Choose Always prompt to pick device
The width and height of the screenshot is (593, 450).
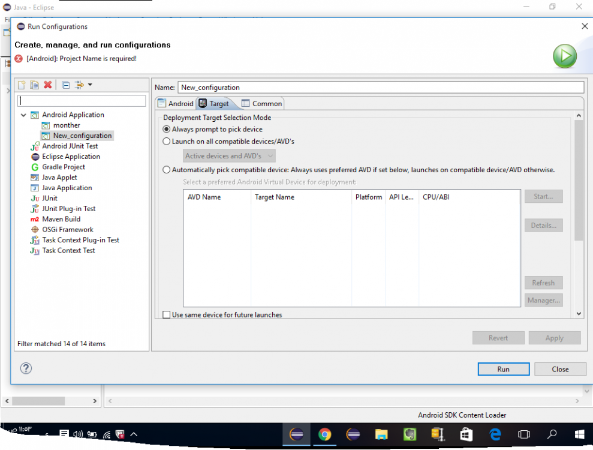167,129
